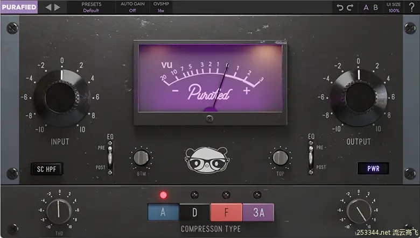Image resolution: width=420 pixels, height=238 pixels.
Task: Select compressor type D
Action: [195, 212]
